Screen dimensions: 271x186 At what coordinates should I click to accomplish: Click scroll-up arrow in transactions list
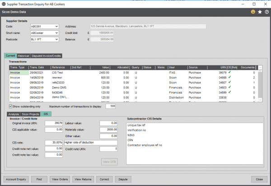click(260, 67)
